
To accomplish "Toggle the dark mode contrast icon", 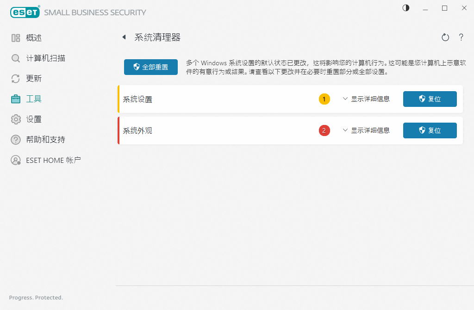I will (x=405, y=8).
